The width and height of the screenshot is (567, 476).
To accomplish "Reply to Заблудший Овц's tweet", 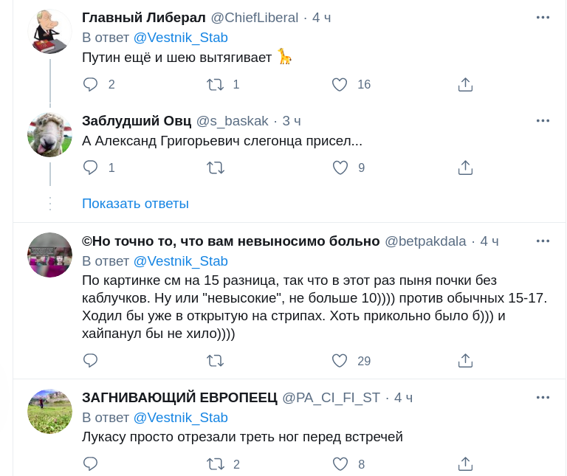I will point(91,168).
